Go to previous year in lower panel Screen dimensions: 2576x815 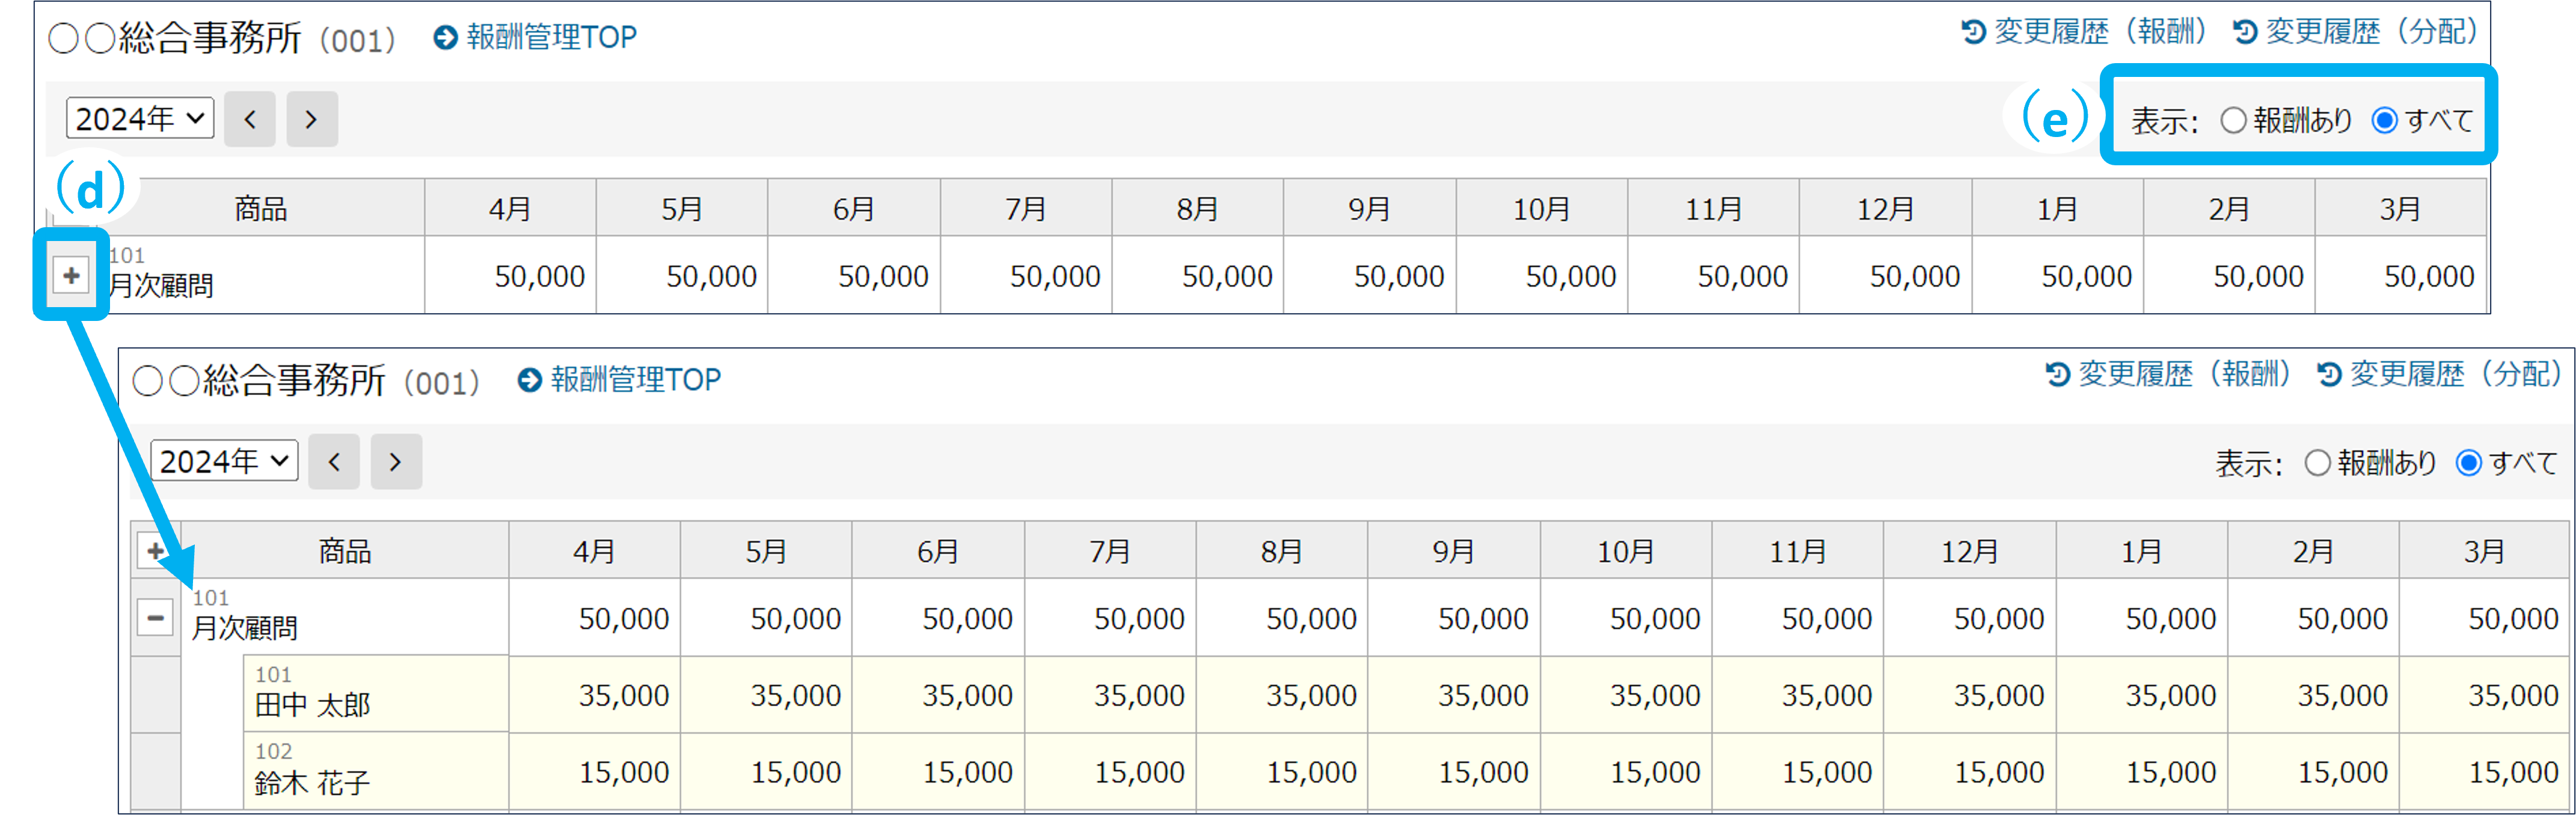tap(334, 462)
